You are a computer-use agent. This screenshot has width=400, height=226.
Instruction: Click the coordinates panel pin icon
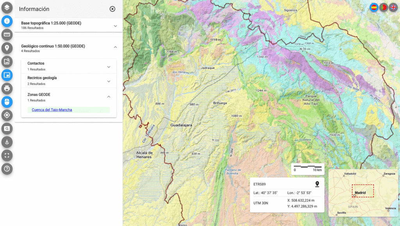pos(317,184)
